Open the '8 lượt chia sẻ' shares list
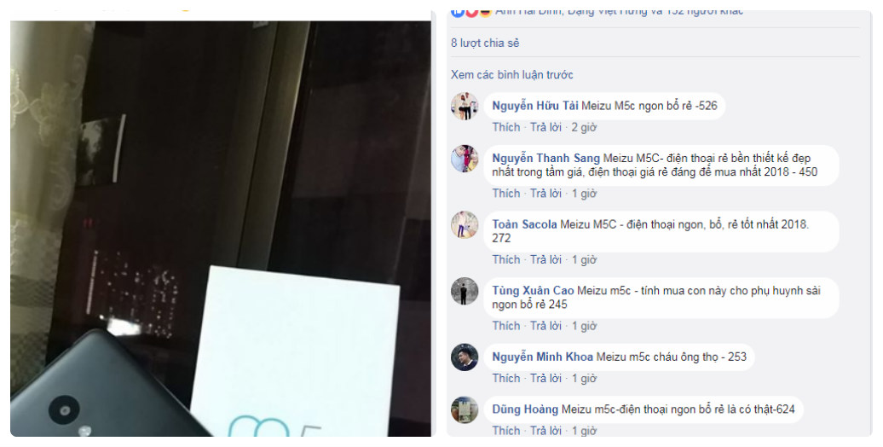Screen dimensions: 883x447 tap(485, 43)
